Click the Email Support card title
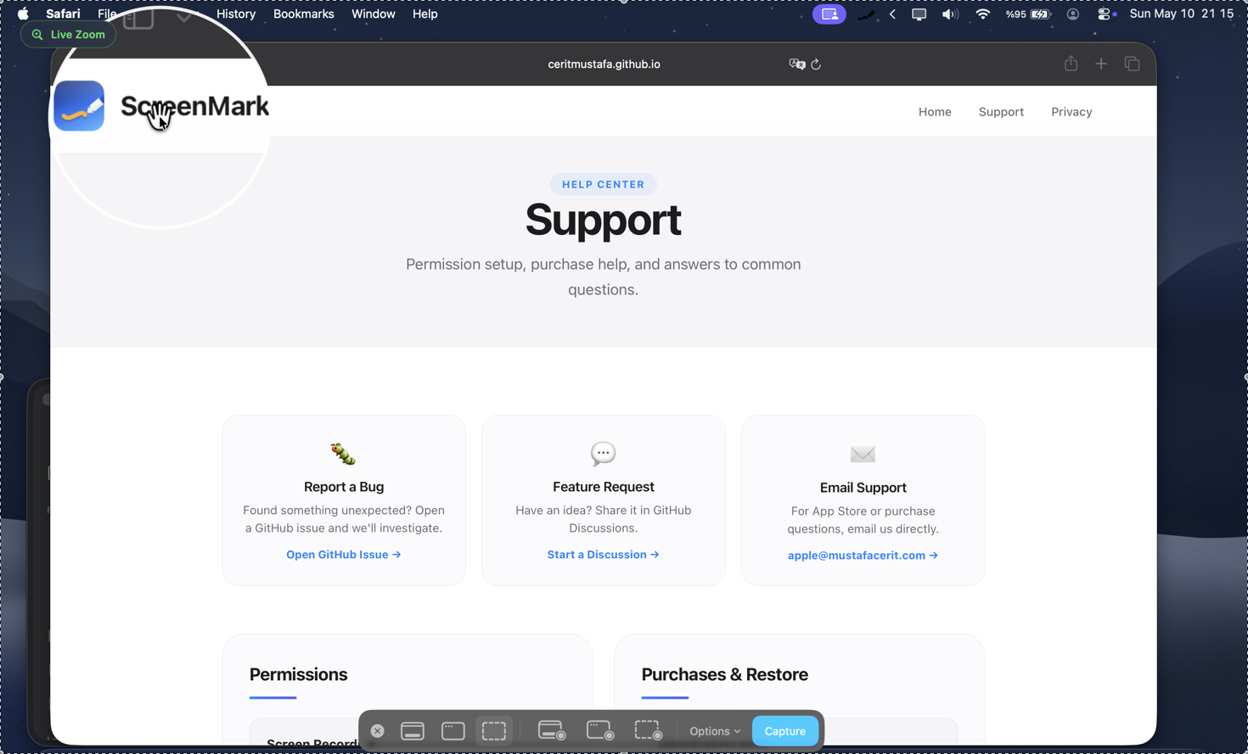This screenshot has height=754, width=1248. tap(863, 488)
